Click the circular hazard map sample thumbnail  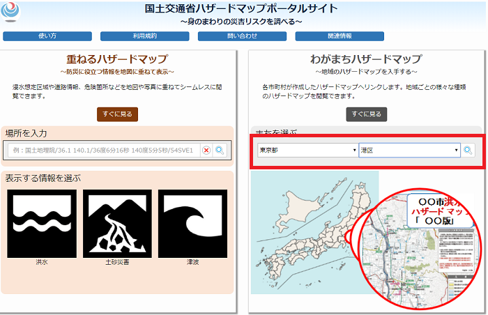tap(419, 249)
